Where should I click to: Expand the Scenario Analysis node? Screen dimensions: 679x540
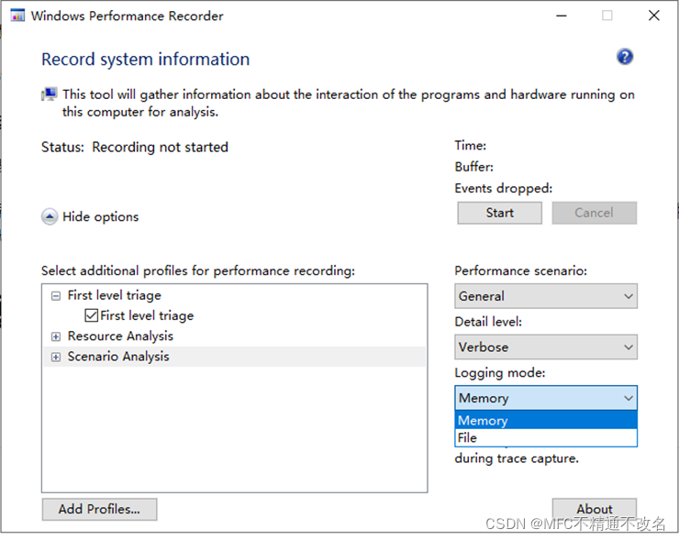click(x=56, y=357)
